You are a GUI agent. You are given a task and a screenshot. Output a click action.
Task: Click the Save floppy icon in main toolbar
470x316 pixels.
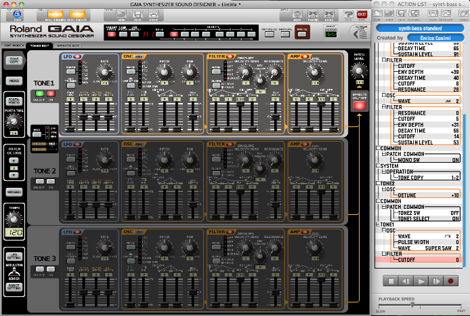click(137, 14)
